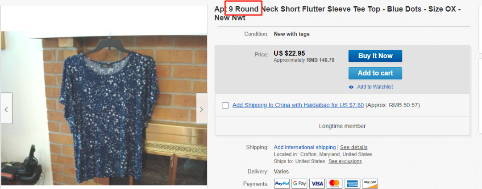Screen dimensions: 482x189
Task: Show the previous product image
Action: pos(6,109)
